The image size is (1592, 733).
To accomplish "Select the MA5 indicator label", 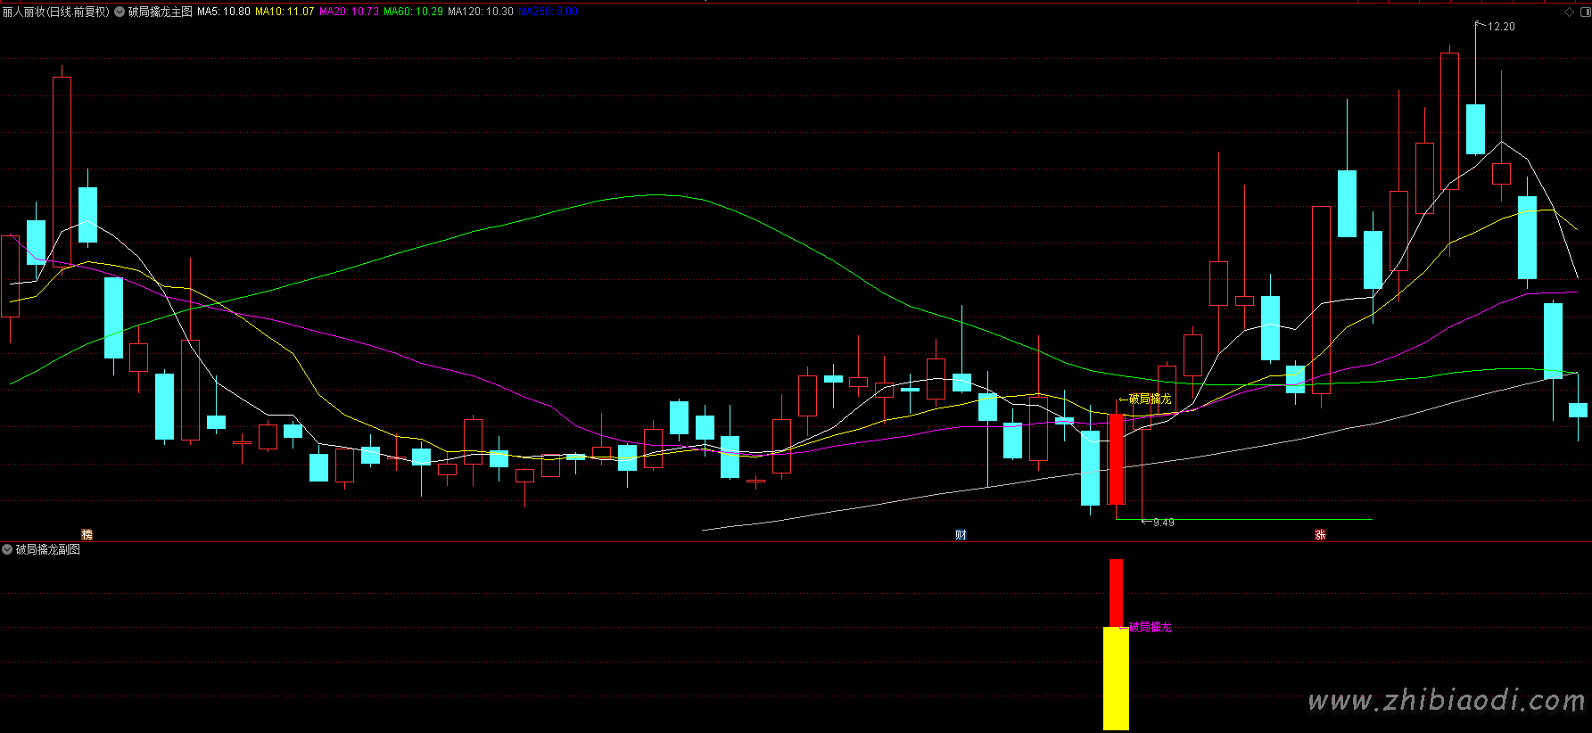I will pos(224,12).
